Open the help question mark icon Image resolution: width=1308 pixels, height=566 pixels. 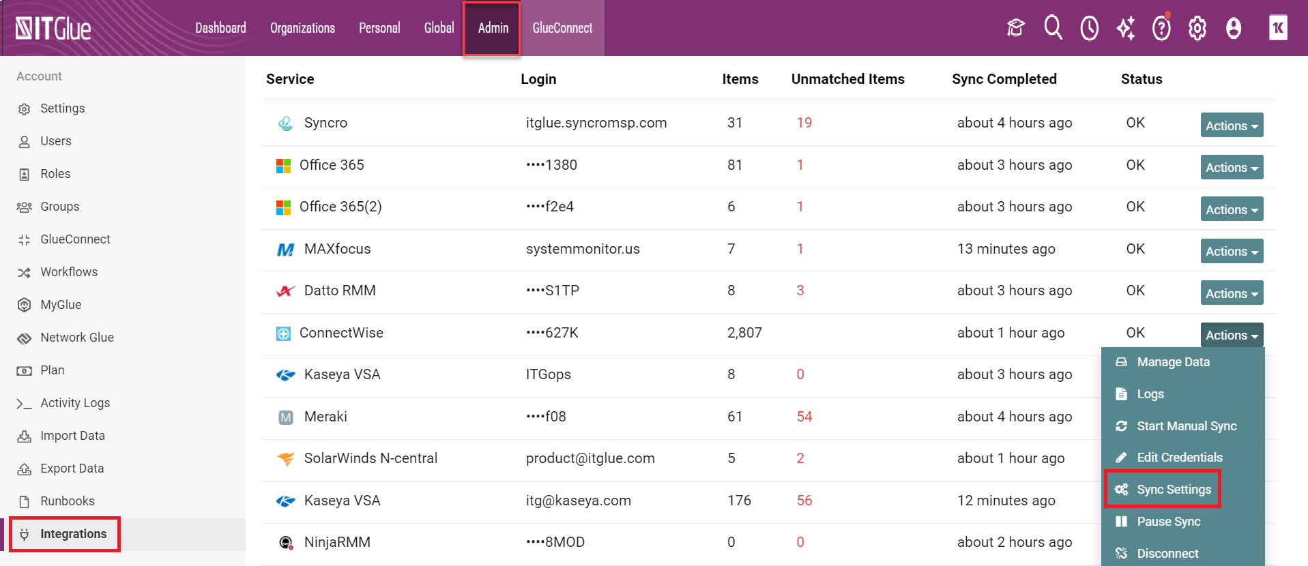(1161, 28)
